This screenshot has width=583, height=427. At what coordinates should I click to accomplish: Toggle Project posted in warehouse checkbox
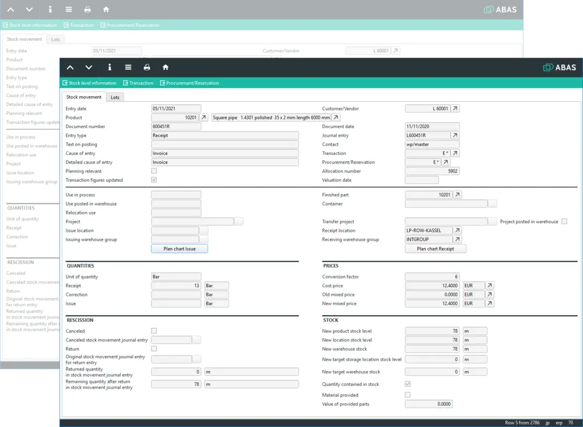[x=564, y=221]
